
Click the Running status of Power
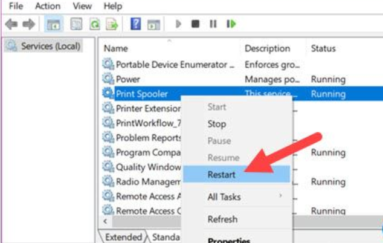pos(328,79)
